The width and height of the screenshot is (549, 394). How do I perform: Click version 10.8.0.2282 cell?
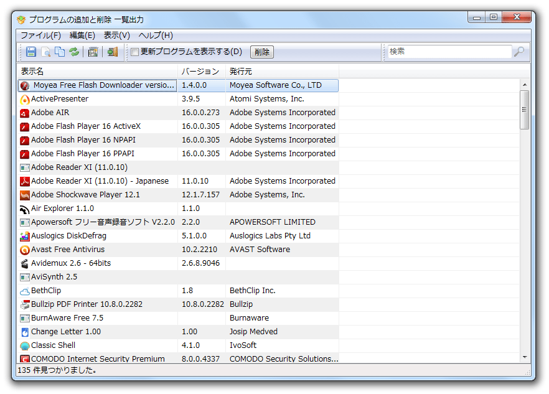click(203, 304)
